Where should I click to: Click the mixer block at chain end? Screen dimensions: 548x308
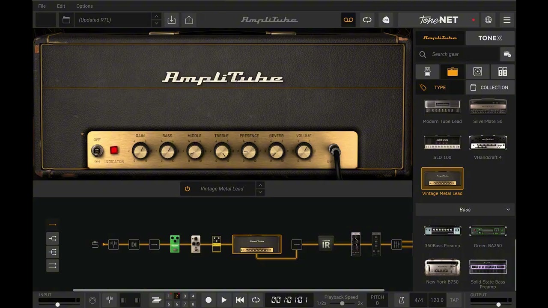396,244
